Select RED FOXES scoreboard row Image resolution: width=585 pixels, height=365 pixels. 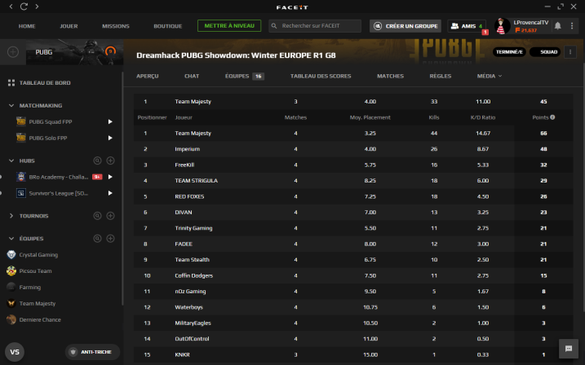point(353,196)
